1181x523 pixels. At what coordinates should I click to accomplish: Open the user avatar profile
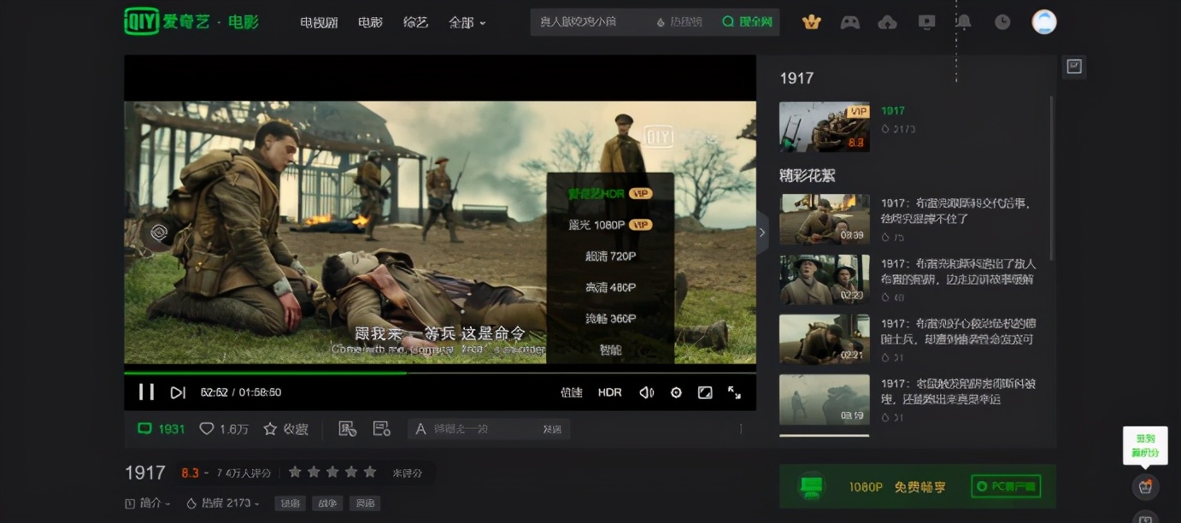(1043, 22)
